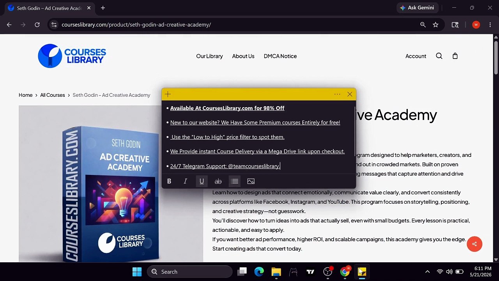Toggle underline formatting in sticky note
This screenshot has width=499, height=281.
tap(202, 181)
